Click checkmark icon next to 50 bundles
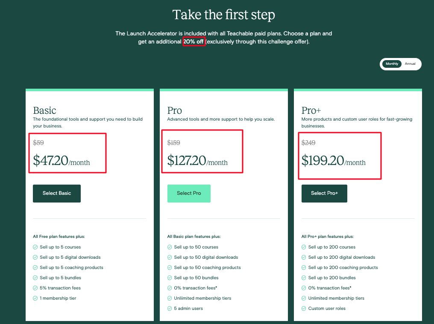Screen dimensions: 434x324 [170, 278]
